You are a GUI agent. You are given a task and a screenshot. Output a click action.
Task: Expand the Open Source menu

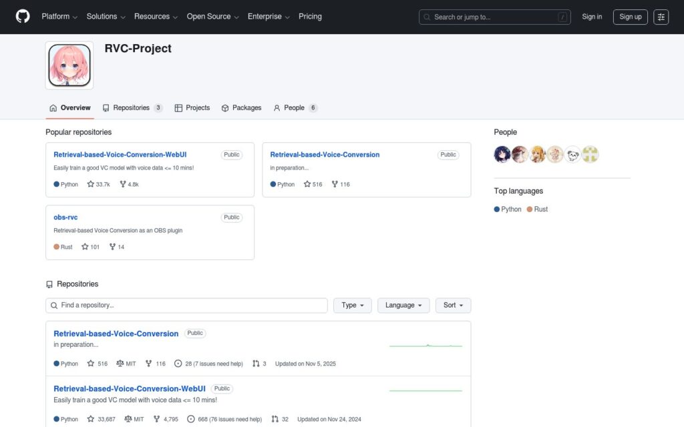213,17
